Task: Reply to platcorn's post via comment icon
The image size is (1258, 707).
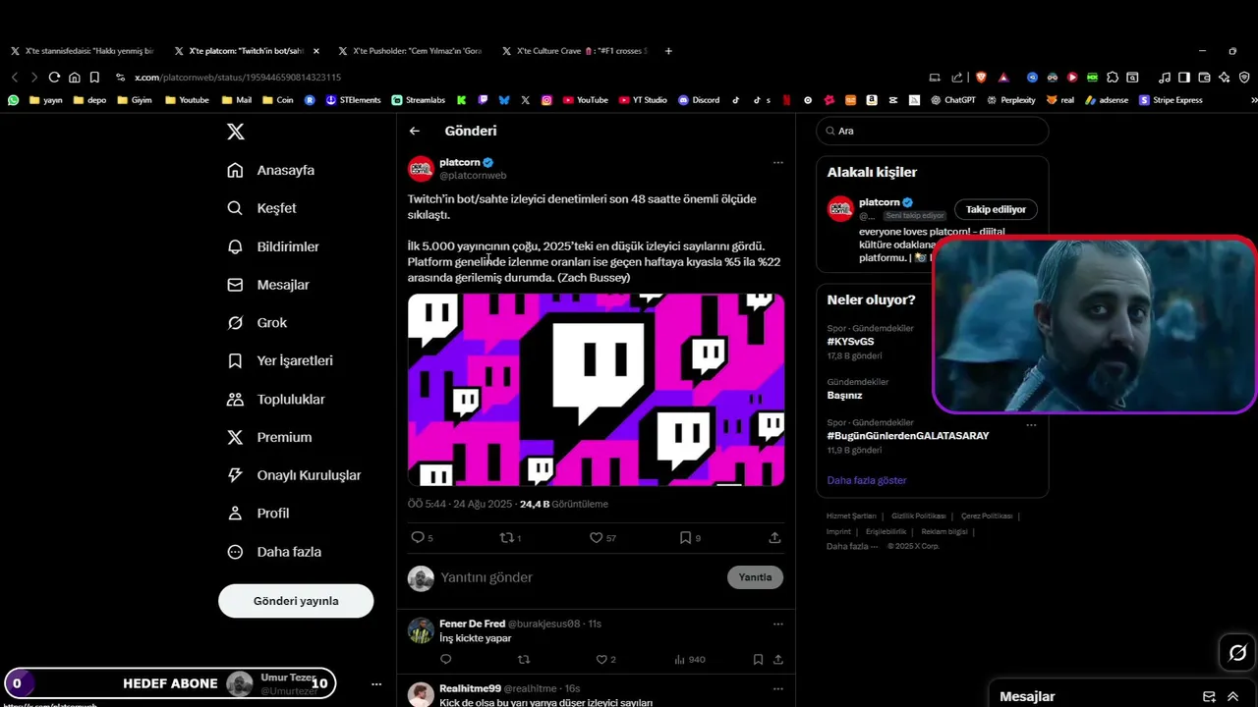Action: (418, 537)
